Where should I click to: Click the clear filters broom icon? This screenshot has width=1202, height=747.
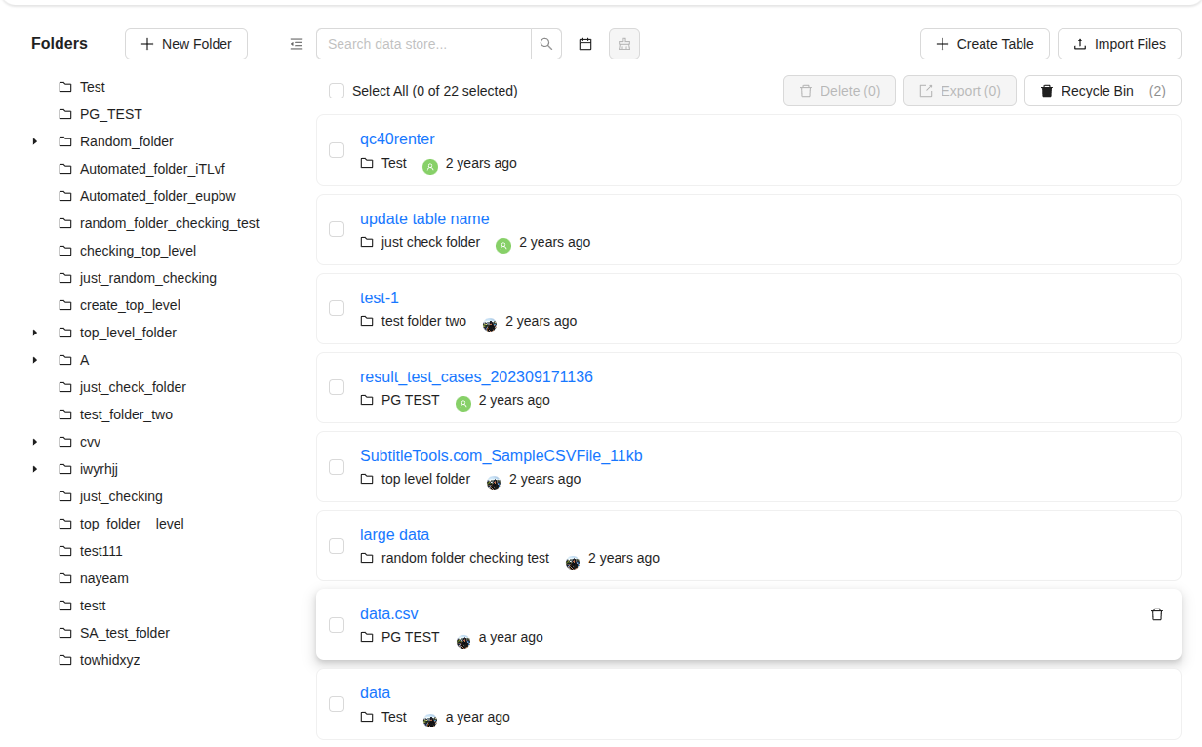(624, 44)
